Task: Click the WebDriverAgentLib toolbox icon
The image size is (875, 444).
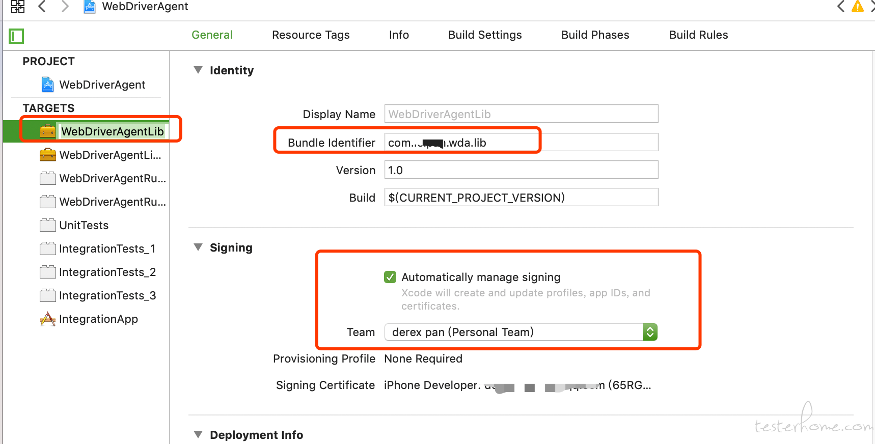Action: pyautogui.click(x=48, y=131)
